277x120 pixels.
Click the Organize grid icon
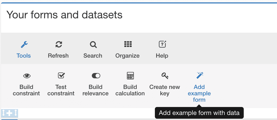pos(128,44)
